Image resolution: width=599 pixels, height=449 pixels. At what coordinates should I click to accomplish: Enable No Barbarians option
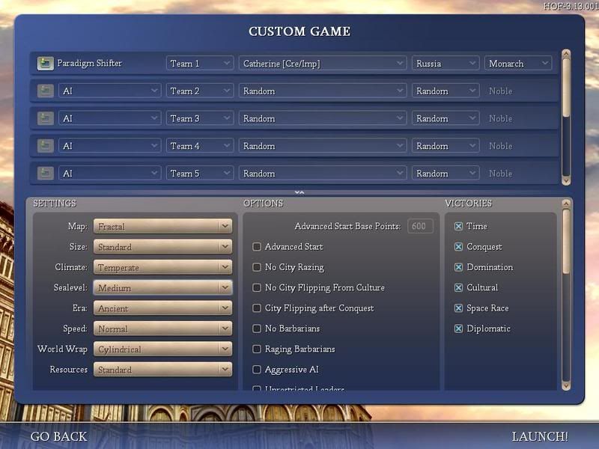pyautogui.click(x=257, y=329)
